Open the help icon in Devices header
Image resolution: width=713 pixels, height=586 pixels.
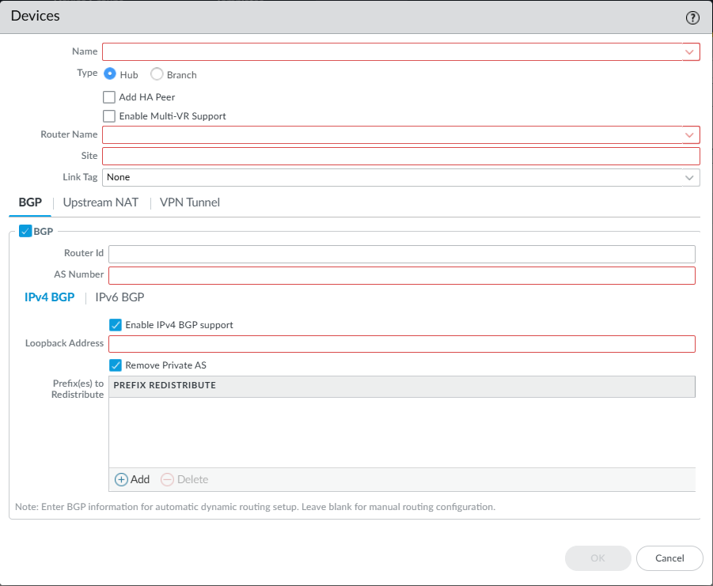tap(692, 17)
